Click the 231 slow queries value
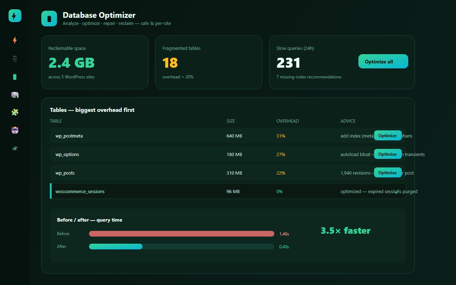The width and height of the screenshot is (456, 285). (x=289, y=63)
